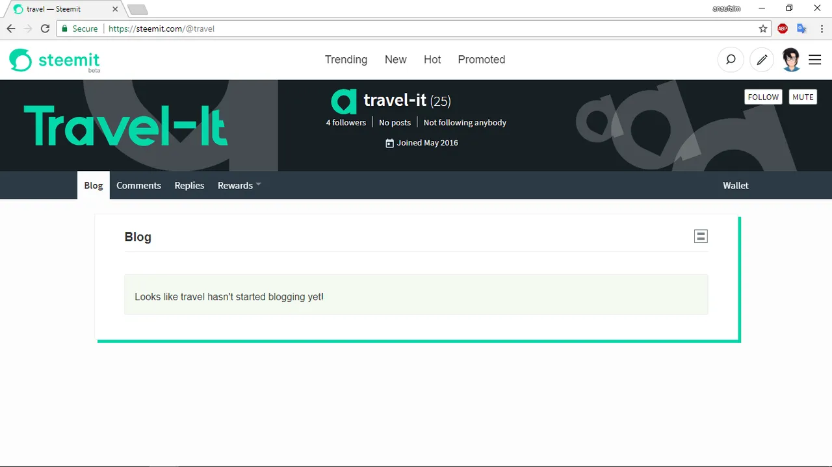
Task: Open the user avatar in the header
Action: (x=791, y=60)
